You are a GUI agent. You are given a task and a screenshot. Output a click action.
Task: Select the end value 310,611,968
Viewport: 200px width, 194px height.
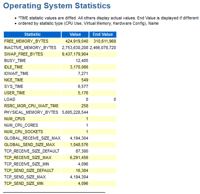[x=105, y=41]
